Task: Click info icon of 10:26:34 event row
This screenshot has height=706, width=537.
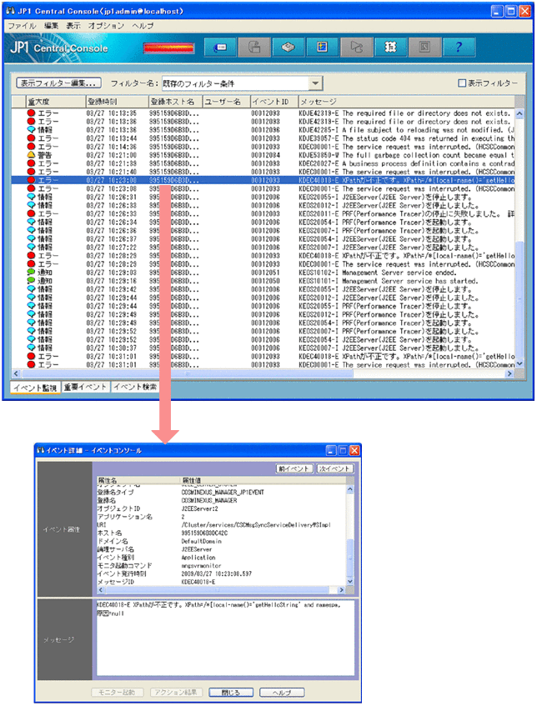Action: pos(31,222)
